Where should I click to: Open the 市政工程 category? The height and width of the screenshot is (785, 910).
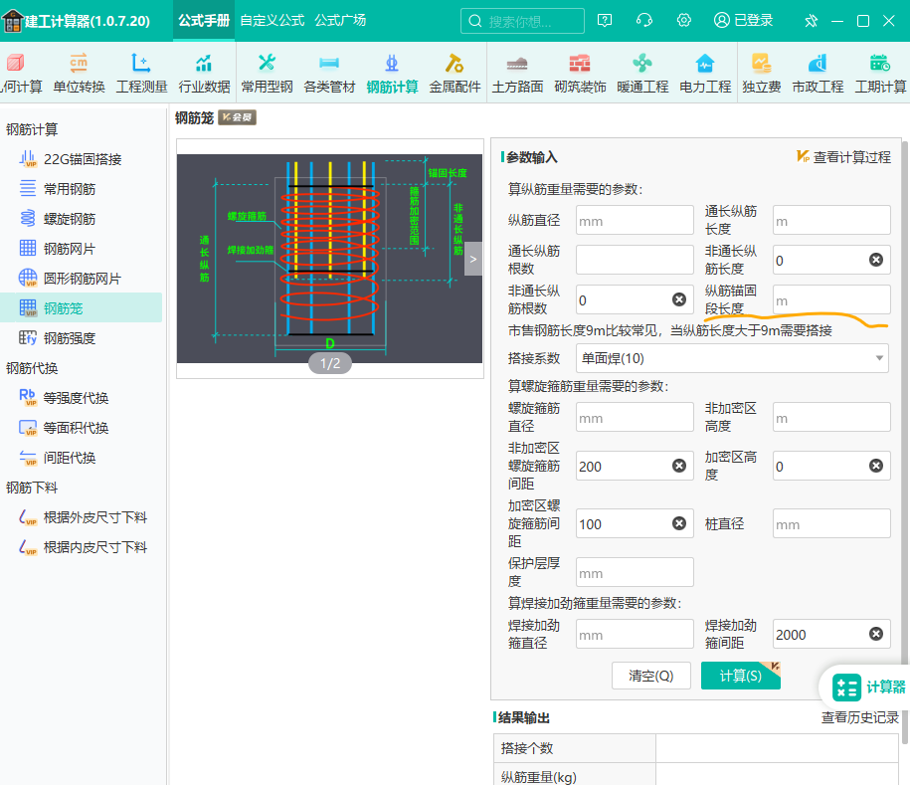point(818,74)
